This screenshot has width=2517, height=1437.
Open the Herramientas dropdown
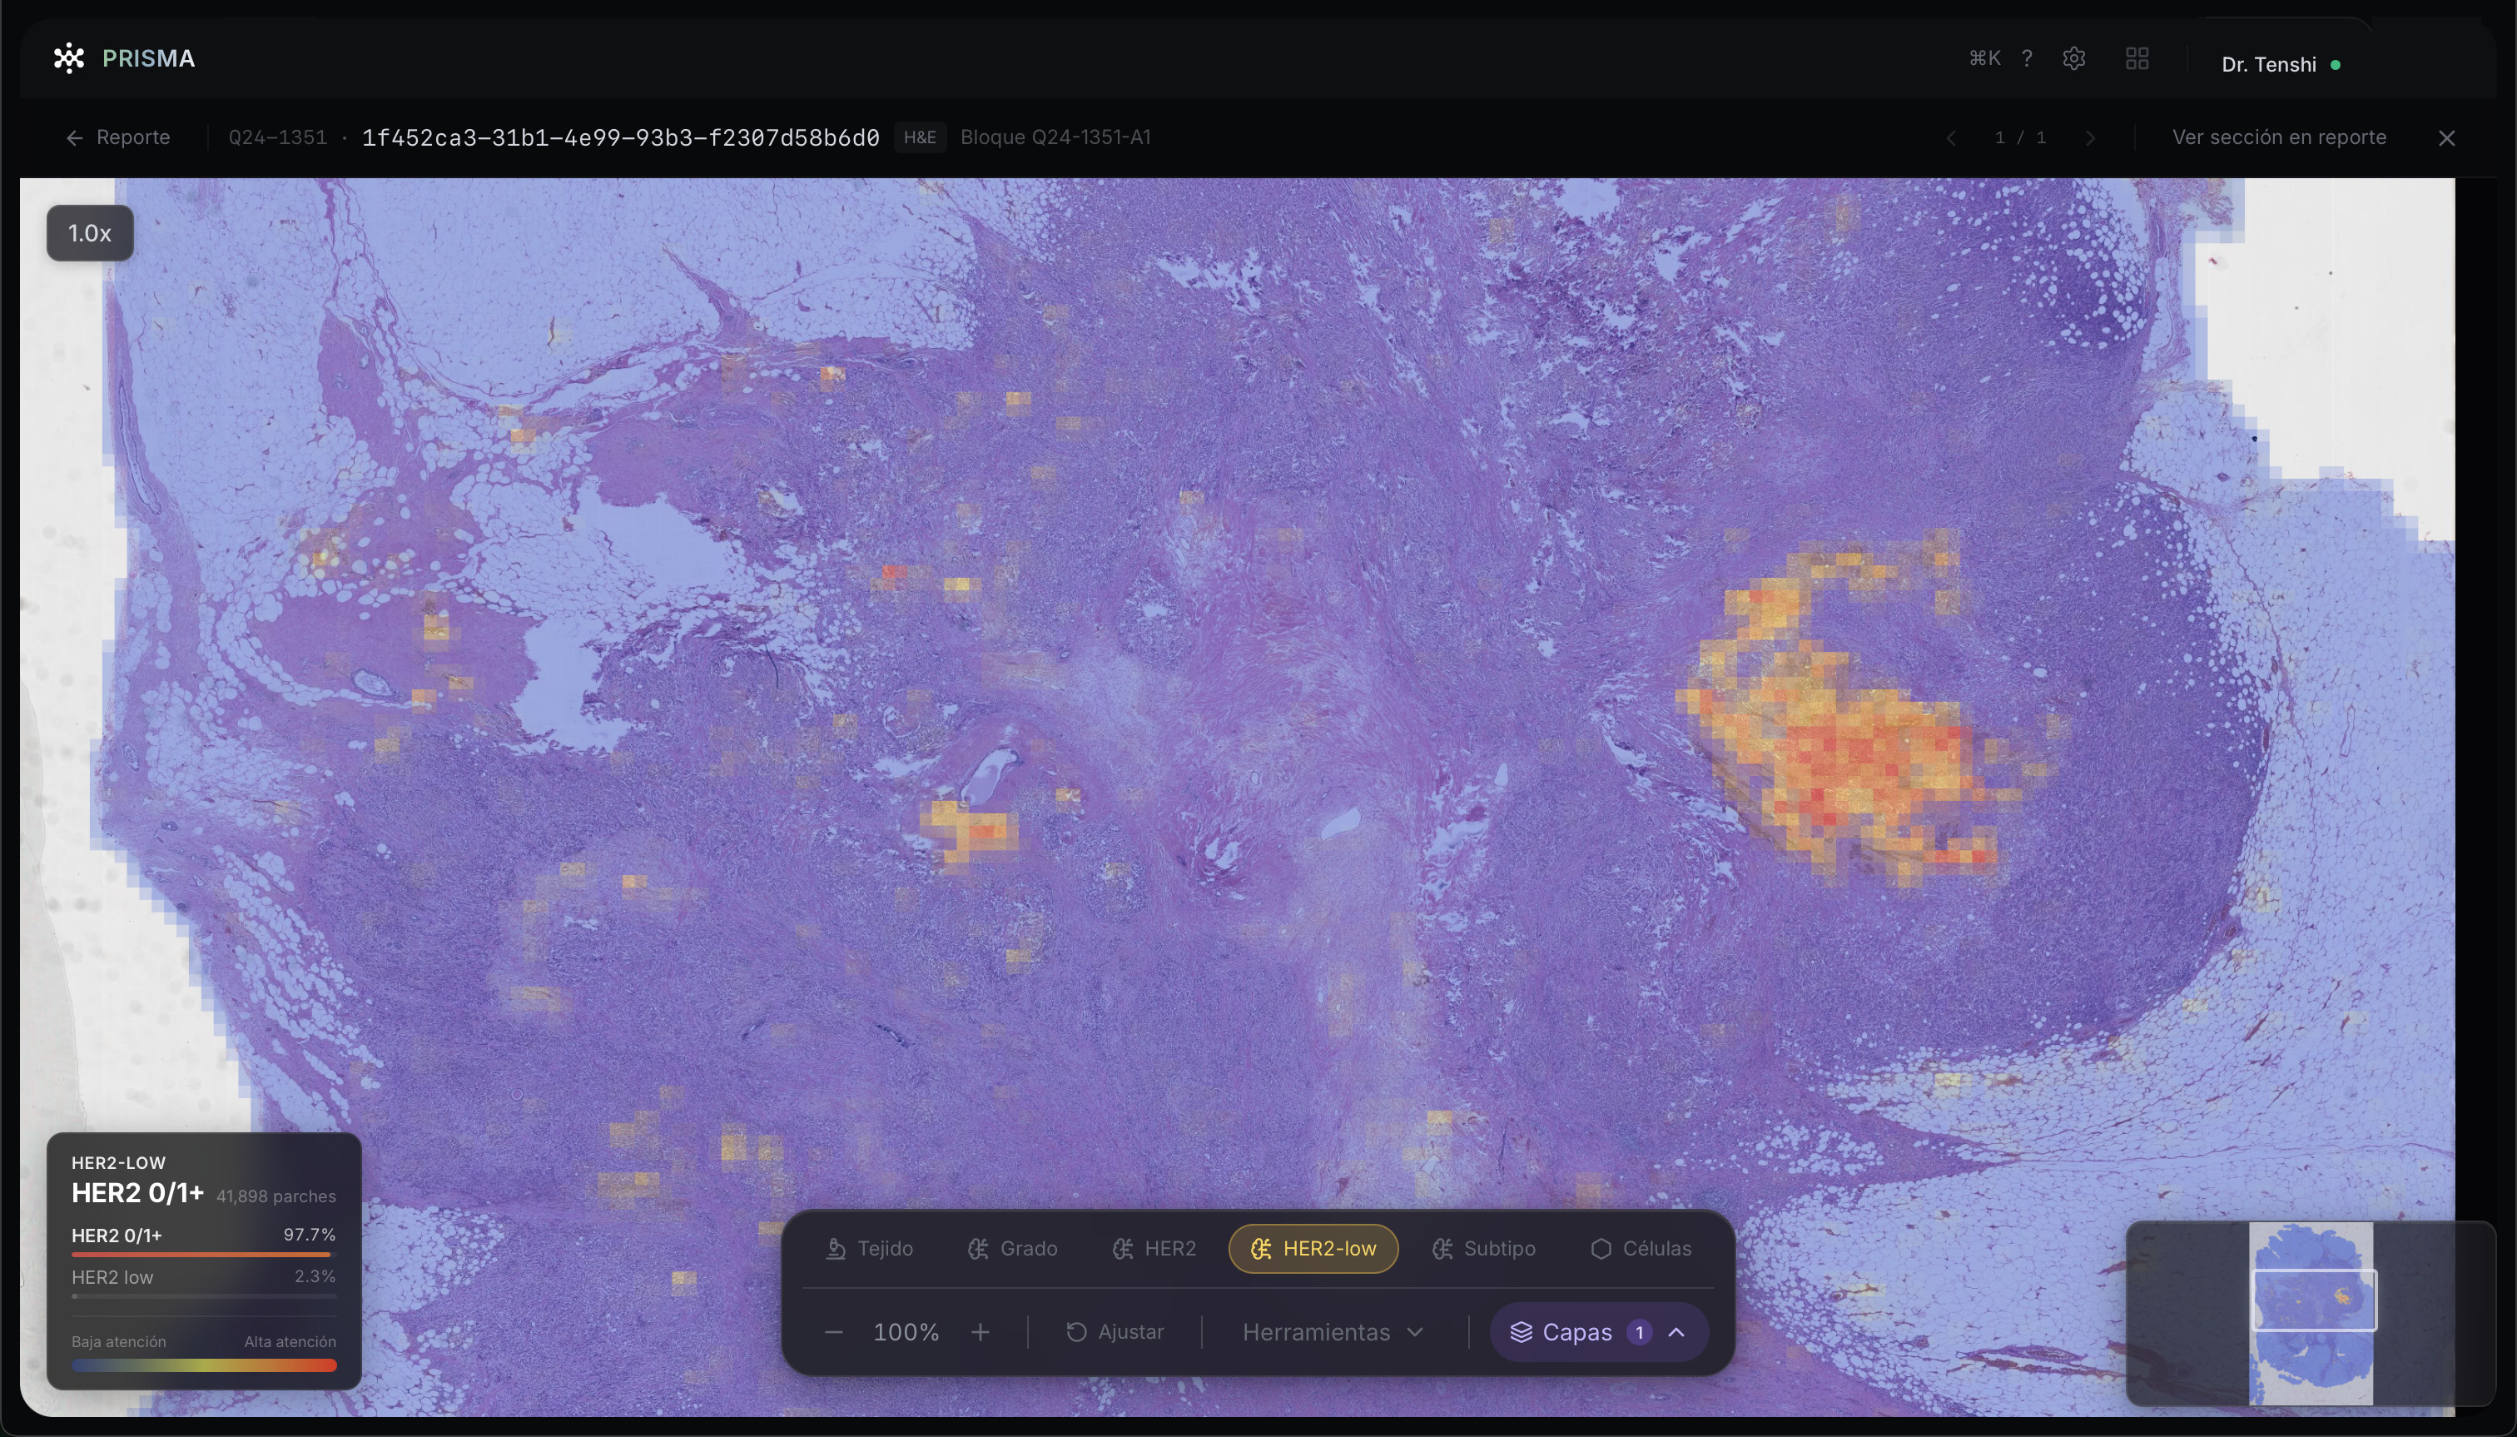(x=1333, y=1332)
